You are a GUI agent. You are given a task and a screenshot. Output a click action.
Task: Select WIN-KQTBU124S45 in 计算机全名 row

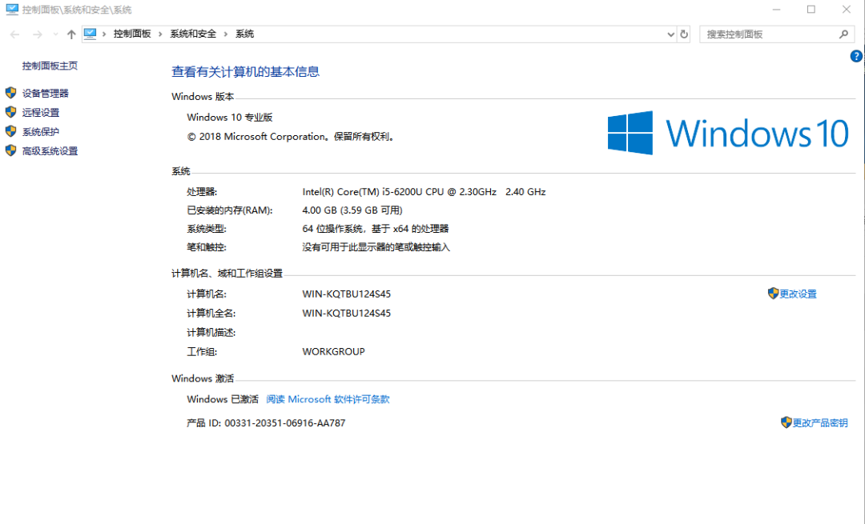[347, 314]
